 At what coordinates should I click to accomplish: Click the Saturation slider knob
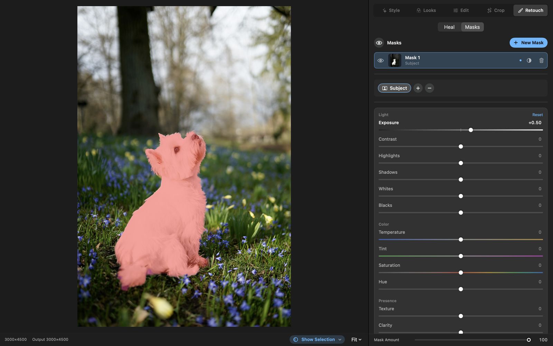click(461, 273)
